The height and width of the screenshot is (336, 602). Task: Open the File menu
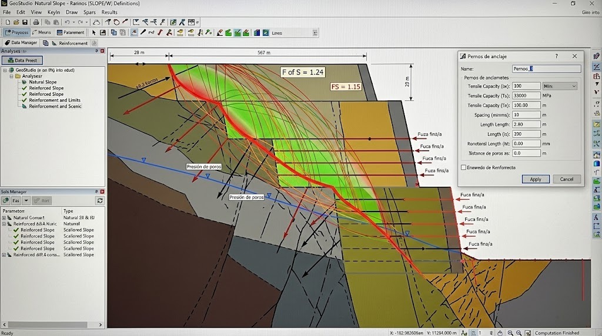[6, 12]
